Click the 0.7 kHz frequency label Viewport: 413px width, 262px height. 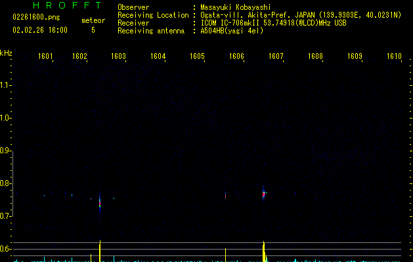pyautogui.click(x=5, y=216)
